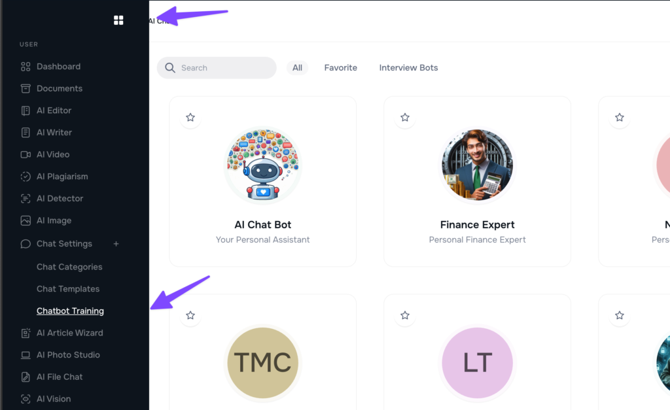670x410 pixels.
Task: Show the All bots filter tab
Action: [298, 67]
